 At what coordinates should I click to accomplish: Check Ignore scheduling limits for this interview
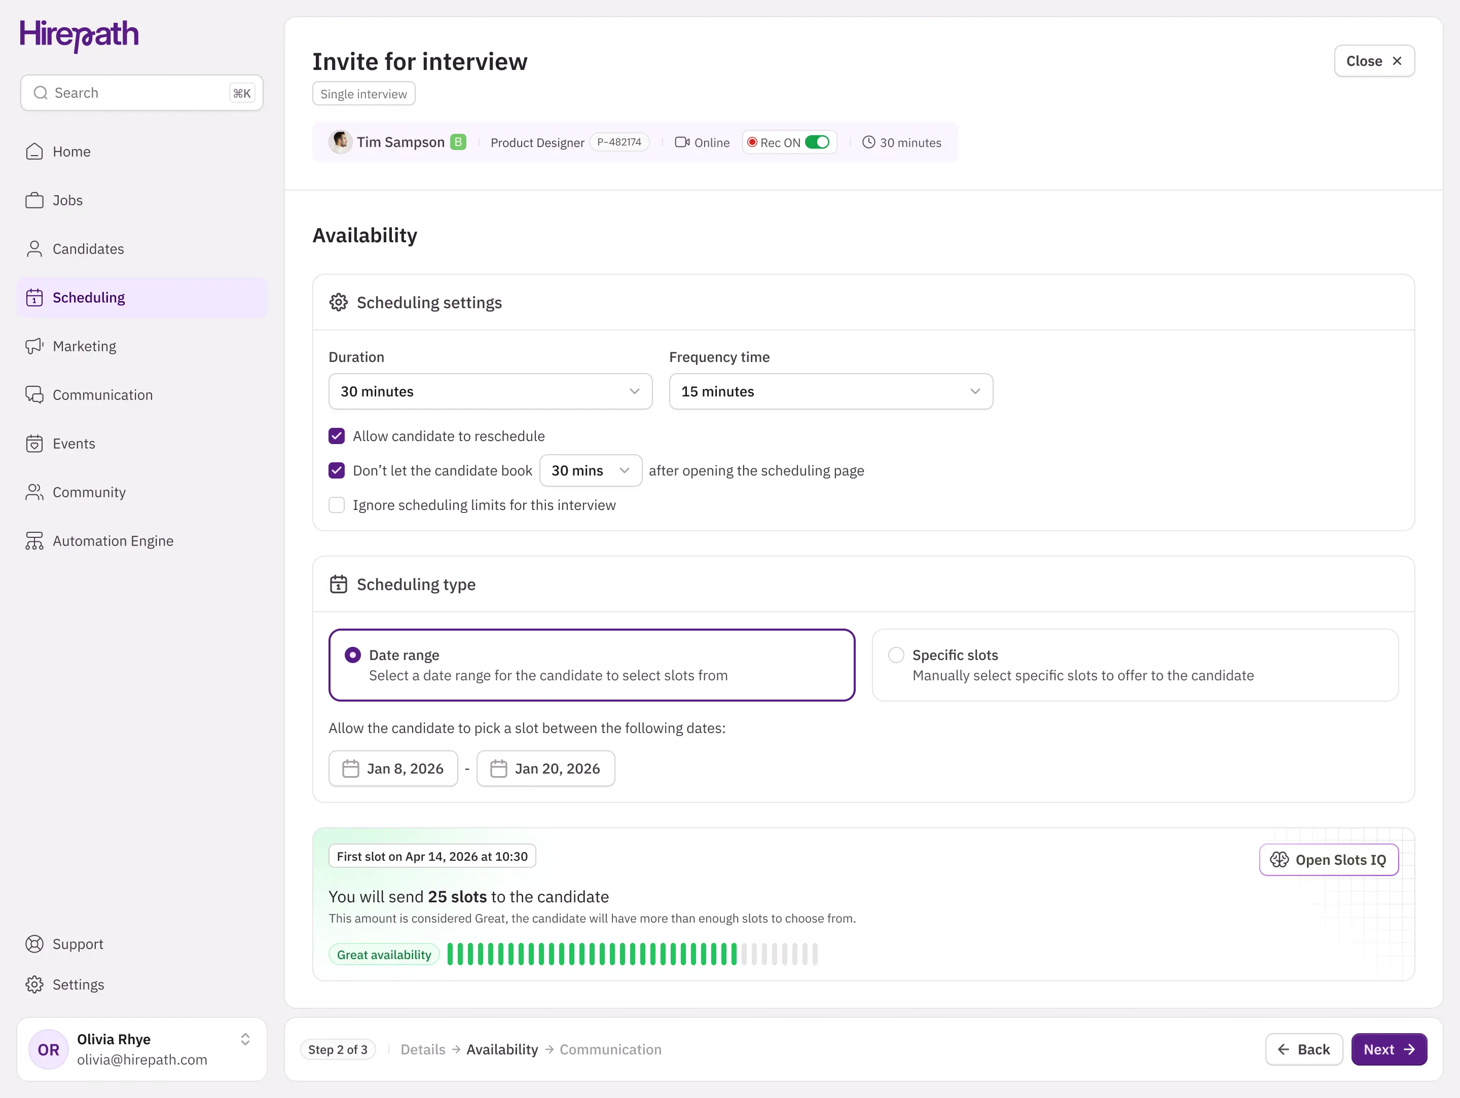pos(337,505)
